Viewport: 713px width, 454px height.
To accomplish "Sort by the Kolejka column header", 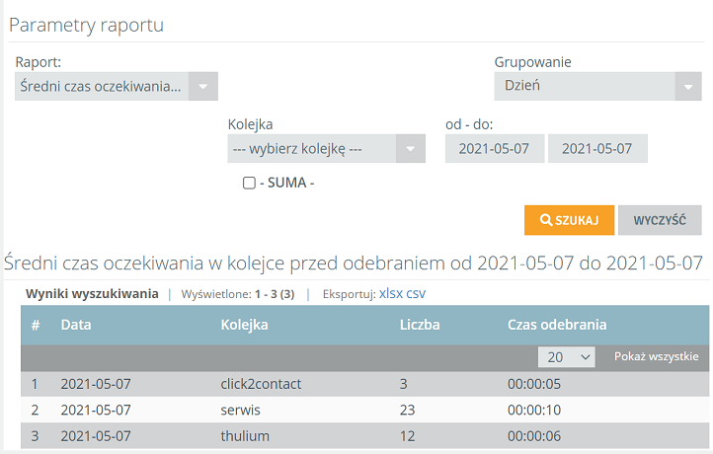I will tap(244, 325).
